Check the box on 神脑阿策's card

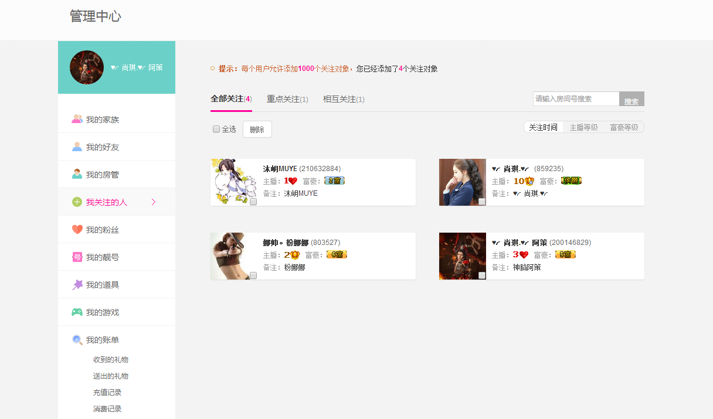click(x=482, y=275)
